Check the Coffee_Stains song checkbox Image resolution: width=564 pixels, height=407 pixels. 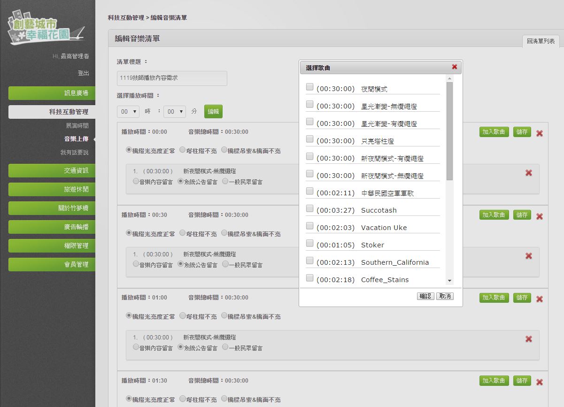click(309, 278)
